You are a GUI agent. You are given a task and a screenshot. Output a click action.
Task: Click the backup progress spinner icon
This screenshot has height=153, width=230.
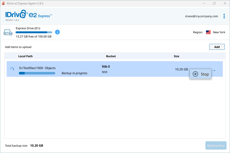[x=12, y=69]
